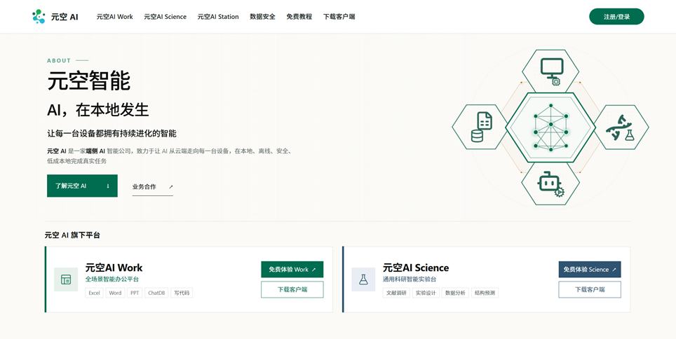Click the 实验设计 tag
676x339 pixels.
(x=426, y=293)
